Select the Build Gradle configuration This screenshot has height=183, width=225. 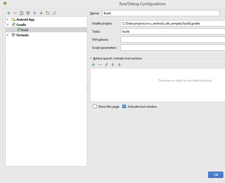25,30
